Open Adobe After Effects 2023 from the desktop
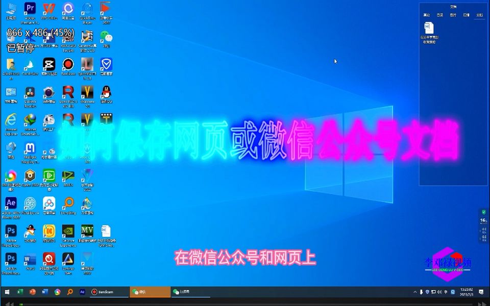The image size is (490, 306). pos(10,203)
